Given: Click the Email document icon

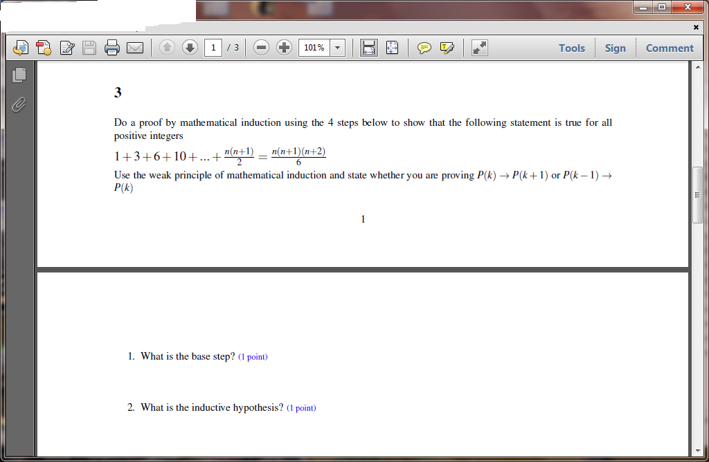Looking at the screenshot, I should click(133, 48).
